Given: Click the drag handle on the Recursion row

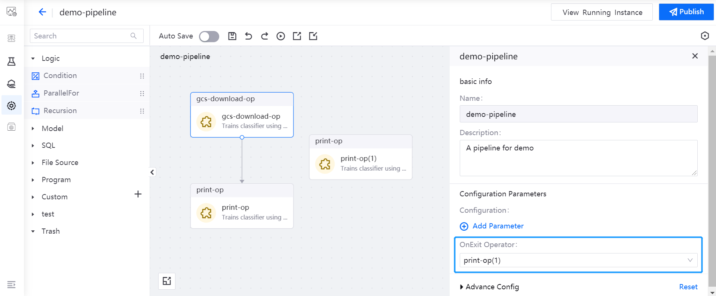Looking at the screenshot, I should click(142, 111).
